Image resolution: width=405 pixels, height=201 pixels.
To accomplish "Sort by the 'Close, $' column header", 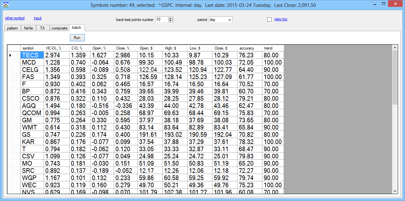I will click(x=225, y=48).
